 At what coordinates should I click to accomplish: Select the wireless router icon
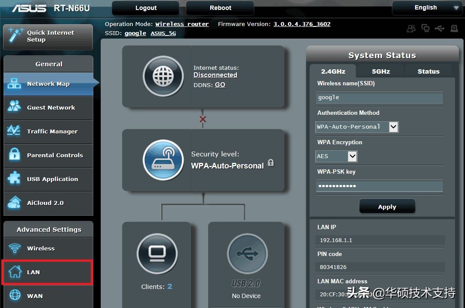pos(163,160)
